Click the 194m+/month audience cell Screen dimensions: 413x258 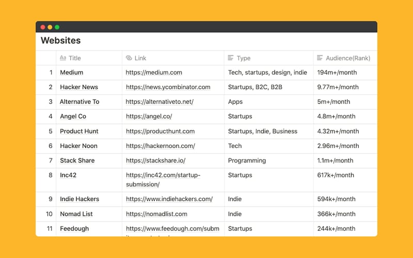coord(345,72)
